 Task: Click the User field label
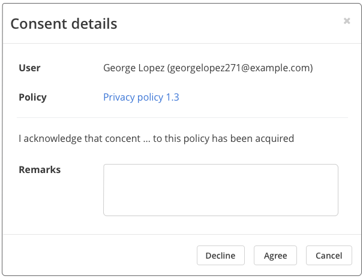click(29, 68)
